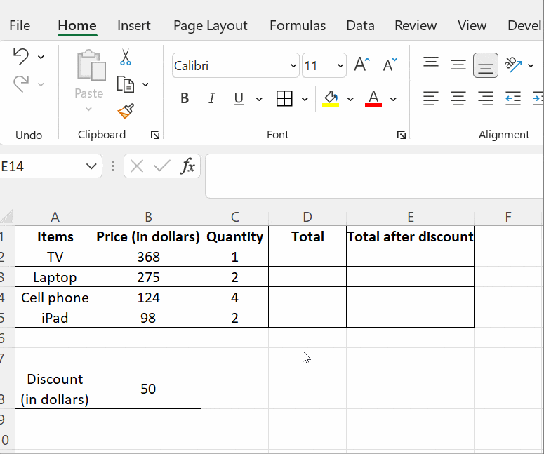Open Clipboard dialog launcher

(155, 135)
